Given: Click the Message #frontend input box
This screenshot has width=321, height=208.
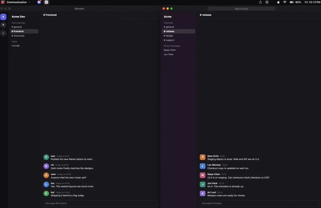Looking at the screenshot, I should click(100, 203).
